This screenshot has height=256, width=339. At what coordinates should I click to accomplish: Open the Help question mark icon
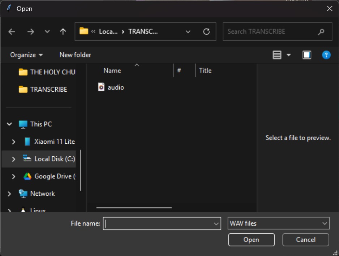(326, 55)
